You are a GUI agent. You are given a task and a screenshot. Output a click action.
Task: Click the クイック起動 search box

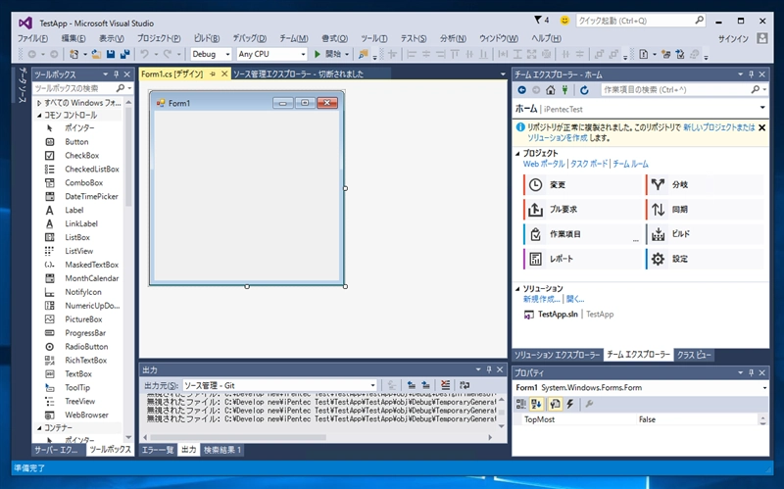[x=641, y=21]
